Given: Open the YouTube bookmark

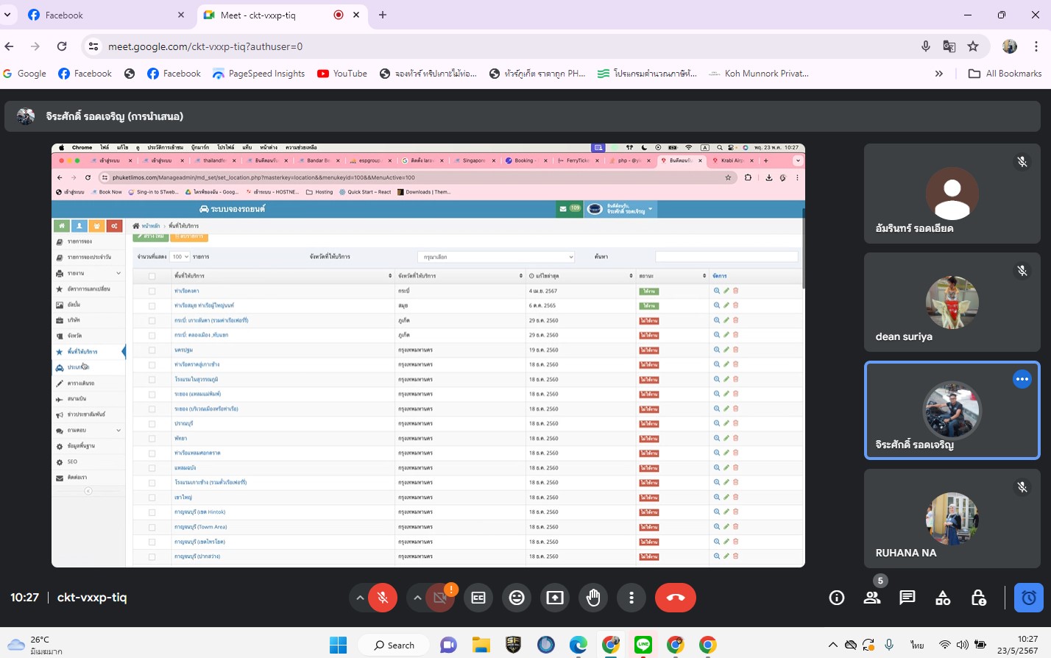Looking at the screenshot, I should [x=342, y=74].
